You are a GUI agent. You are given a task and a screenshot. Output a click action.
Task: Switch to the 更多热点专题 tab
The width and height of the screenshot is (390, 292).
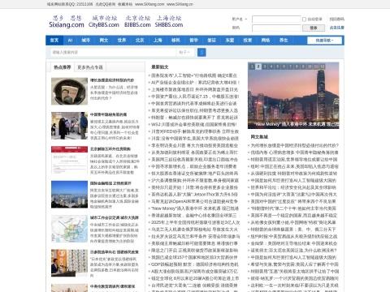90,67
